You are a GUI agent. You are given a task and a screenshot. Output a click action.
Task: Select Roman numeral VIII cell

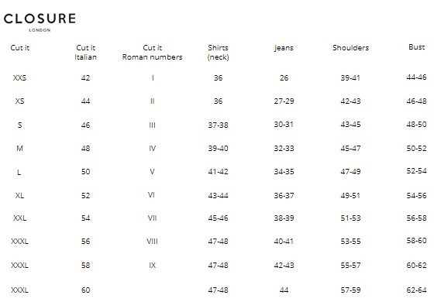(x=152, y=242)
